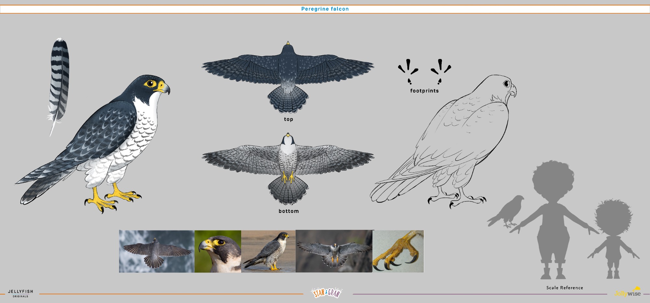Click the top view wingspan illustration
Viewport: 650px width, 303px height.
click(x=288, y=76)
